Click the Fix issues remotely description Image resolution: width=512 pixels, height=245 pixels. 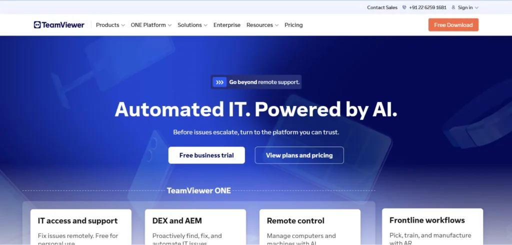(78, 239)
